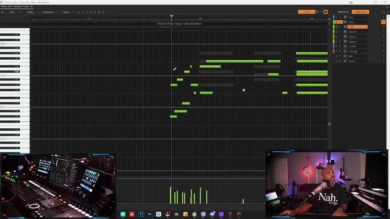Expand the Notes menu dropdown arrow
The width and height of the screenshot is (390, 219).
(x=38, y=12)
